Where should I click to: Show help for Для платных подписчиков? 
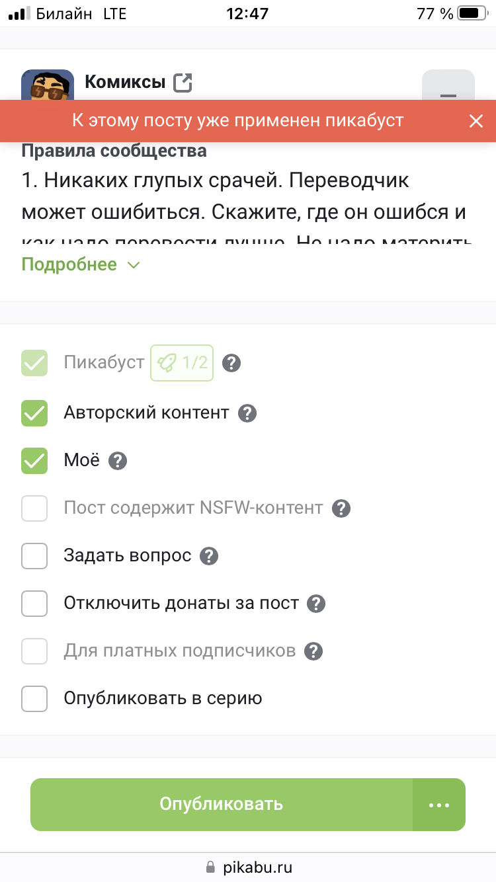313,651
